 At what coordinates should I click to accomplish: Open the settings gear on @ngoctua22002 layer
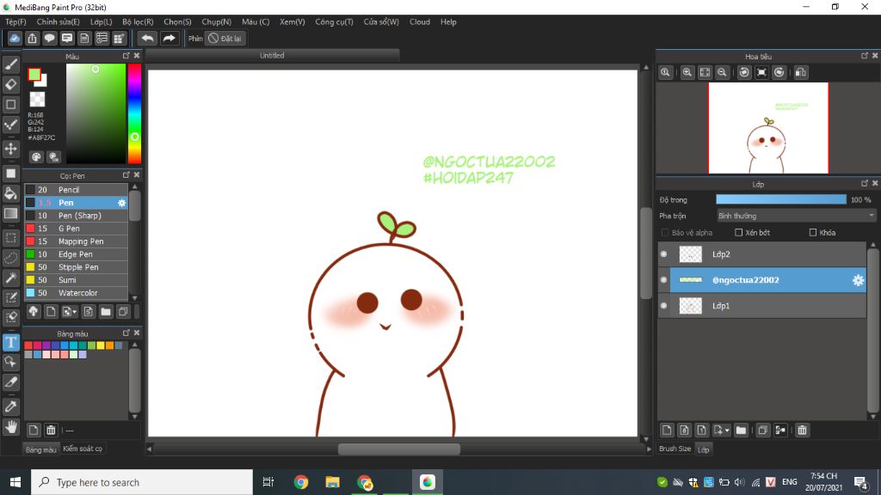point(858,280)
